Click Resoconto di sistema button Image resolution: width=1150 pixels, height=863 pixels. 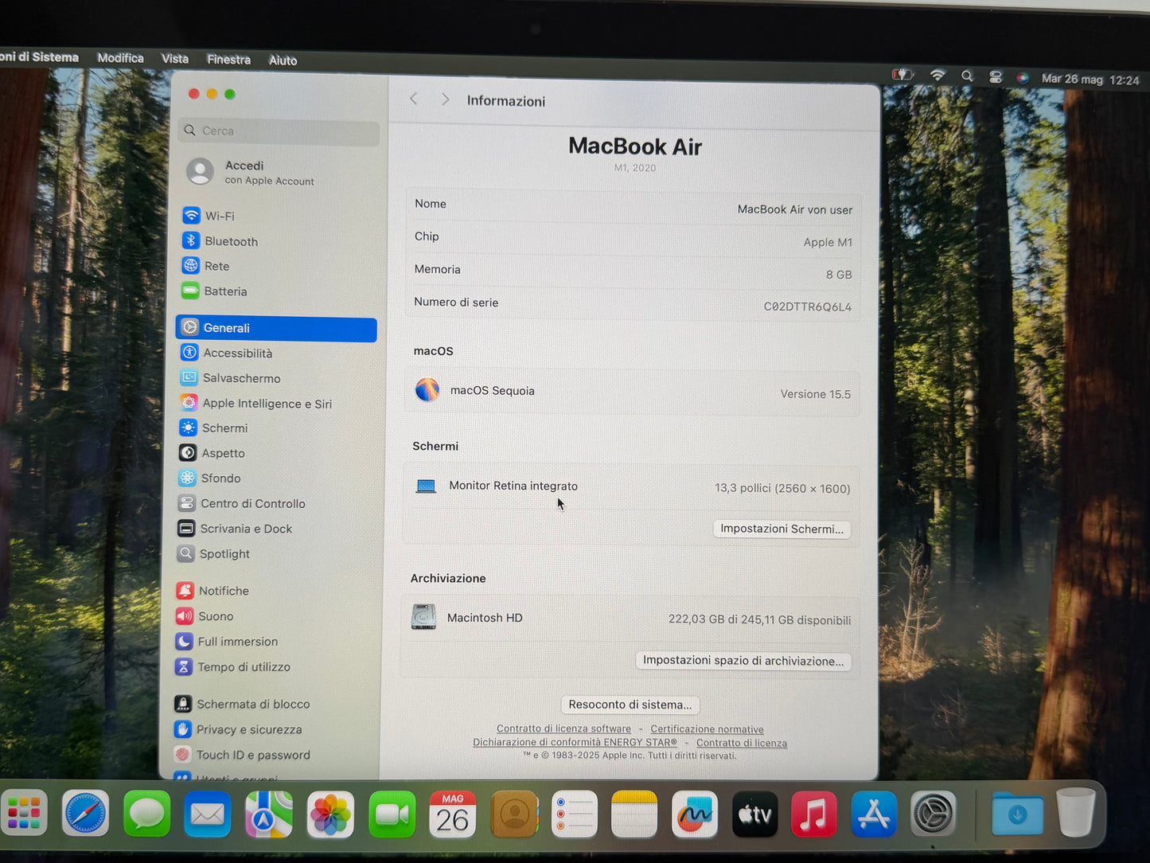630,705
